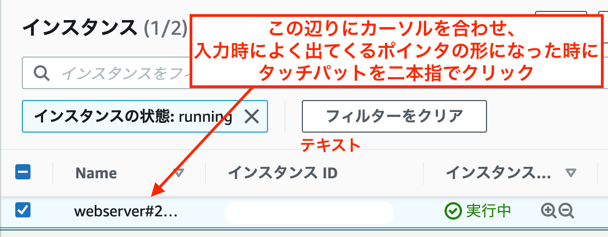Remove the running state filter chip
This screenshot has height=237, width=608.
252,116
